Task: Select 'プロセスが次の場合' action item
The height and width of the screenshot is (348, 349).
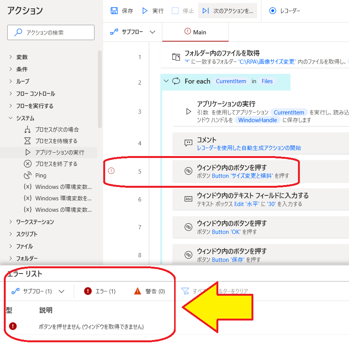Action: (x=57, y=129)
